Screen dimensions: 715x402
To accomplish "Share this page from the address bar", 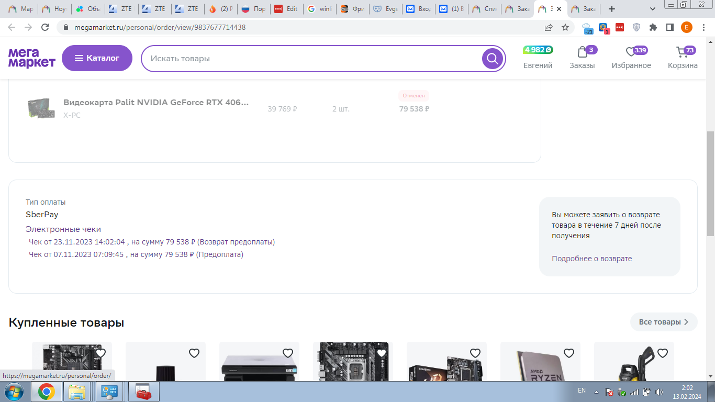I will pyautogui.click(x=549, y=27).
